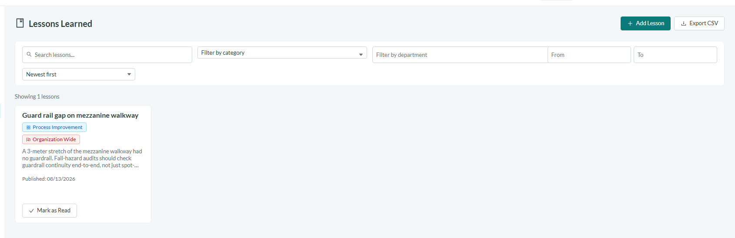Image resolution: width=735 pixels, height=238 pixels.
Task: Click the Published: 08/13/2026 date text
Action: 49,179
